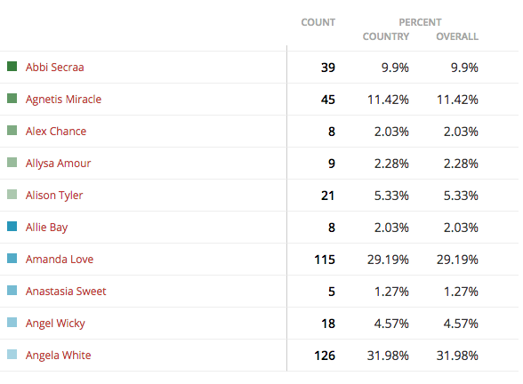This screenshot has width=523, height=384.
Task: Select the Allysa Amour link
Action: (58, 164)
